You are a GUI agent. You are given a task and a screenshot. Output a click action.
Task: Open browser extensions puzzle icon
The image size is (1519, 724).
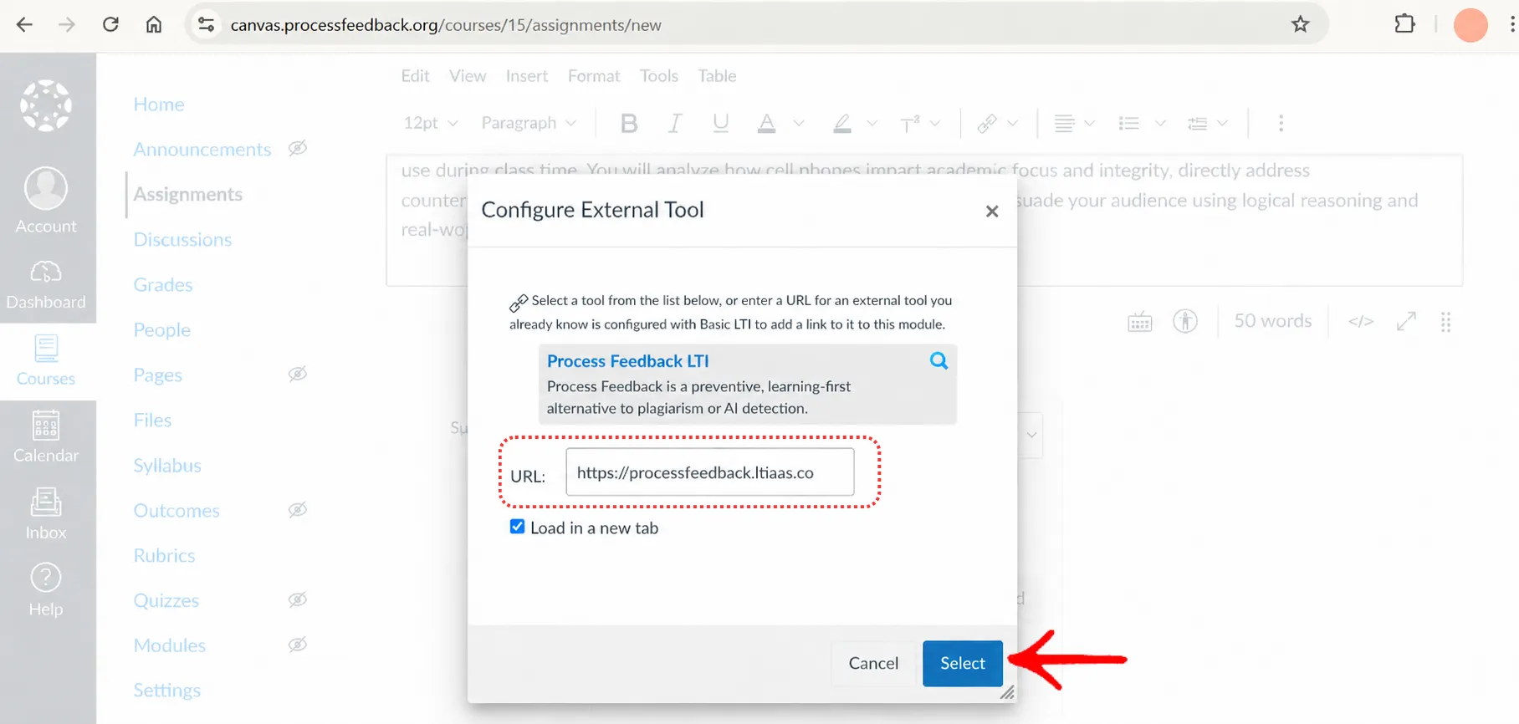[x=1405, y=24]
